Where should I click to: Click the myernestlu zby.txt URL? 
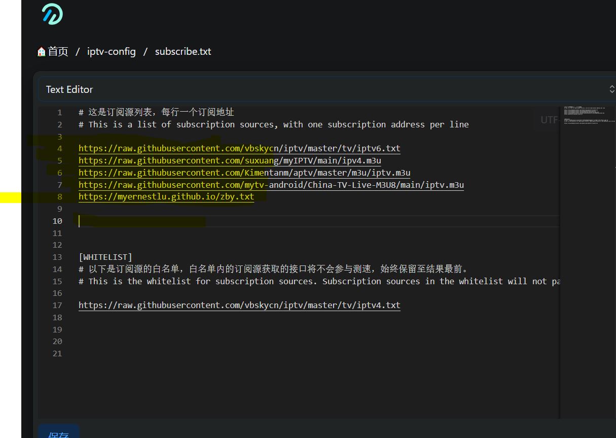click(x=166, y=197)
